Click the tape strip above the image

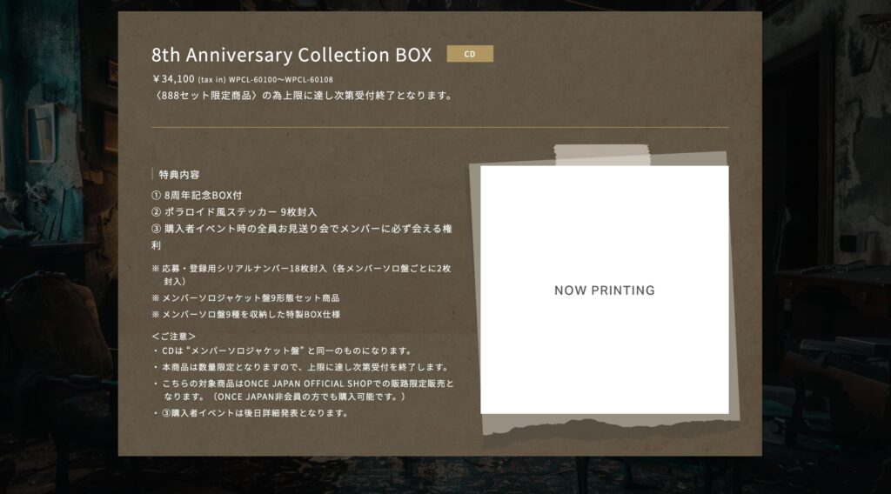pyautogui.click(x=602, y=155)
